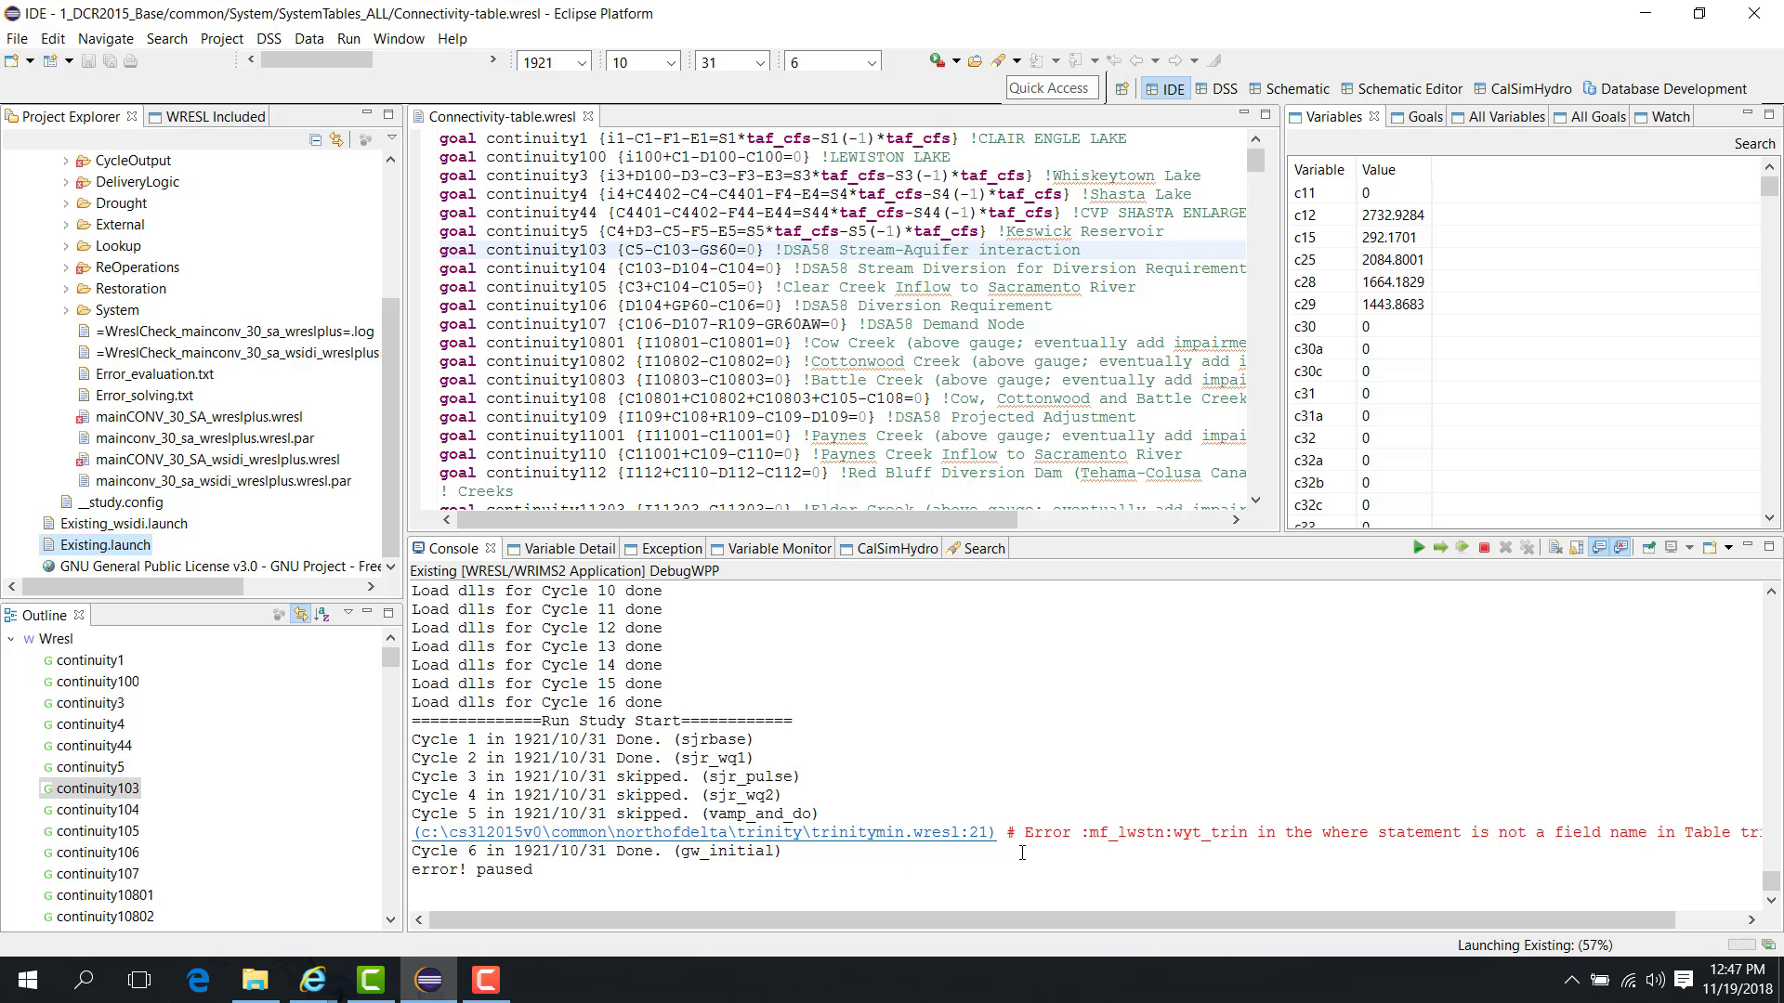
Task: Toggle Link with Editor in Project Explorer
Action: tap(336, 139)
